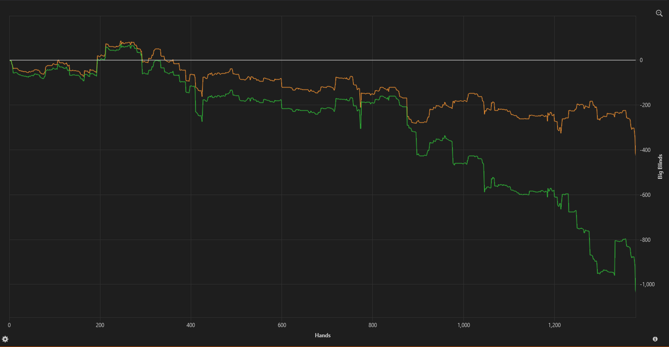
Task: Open graph settings via gear icon
Action: point(6,339)
